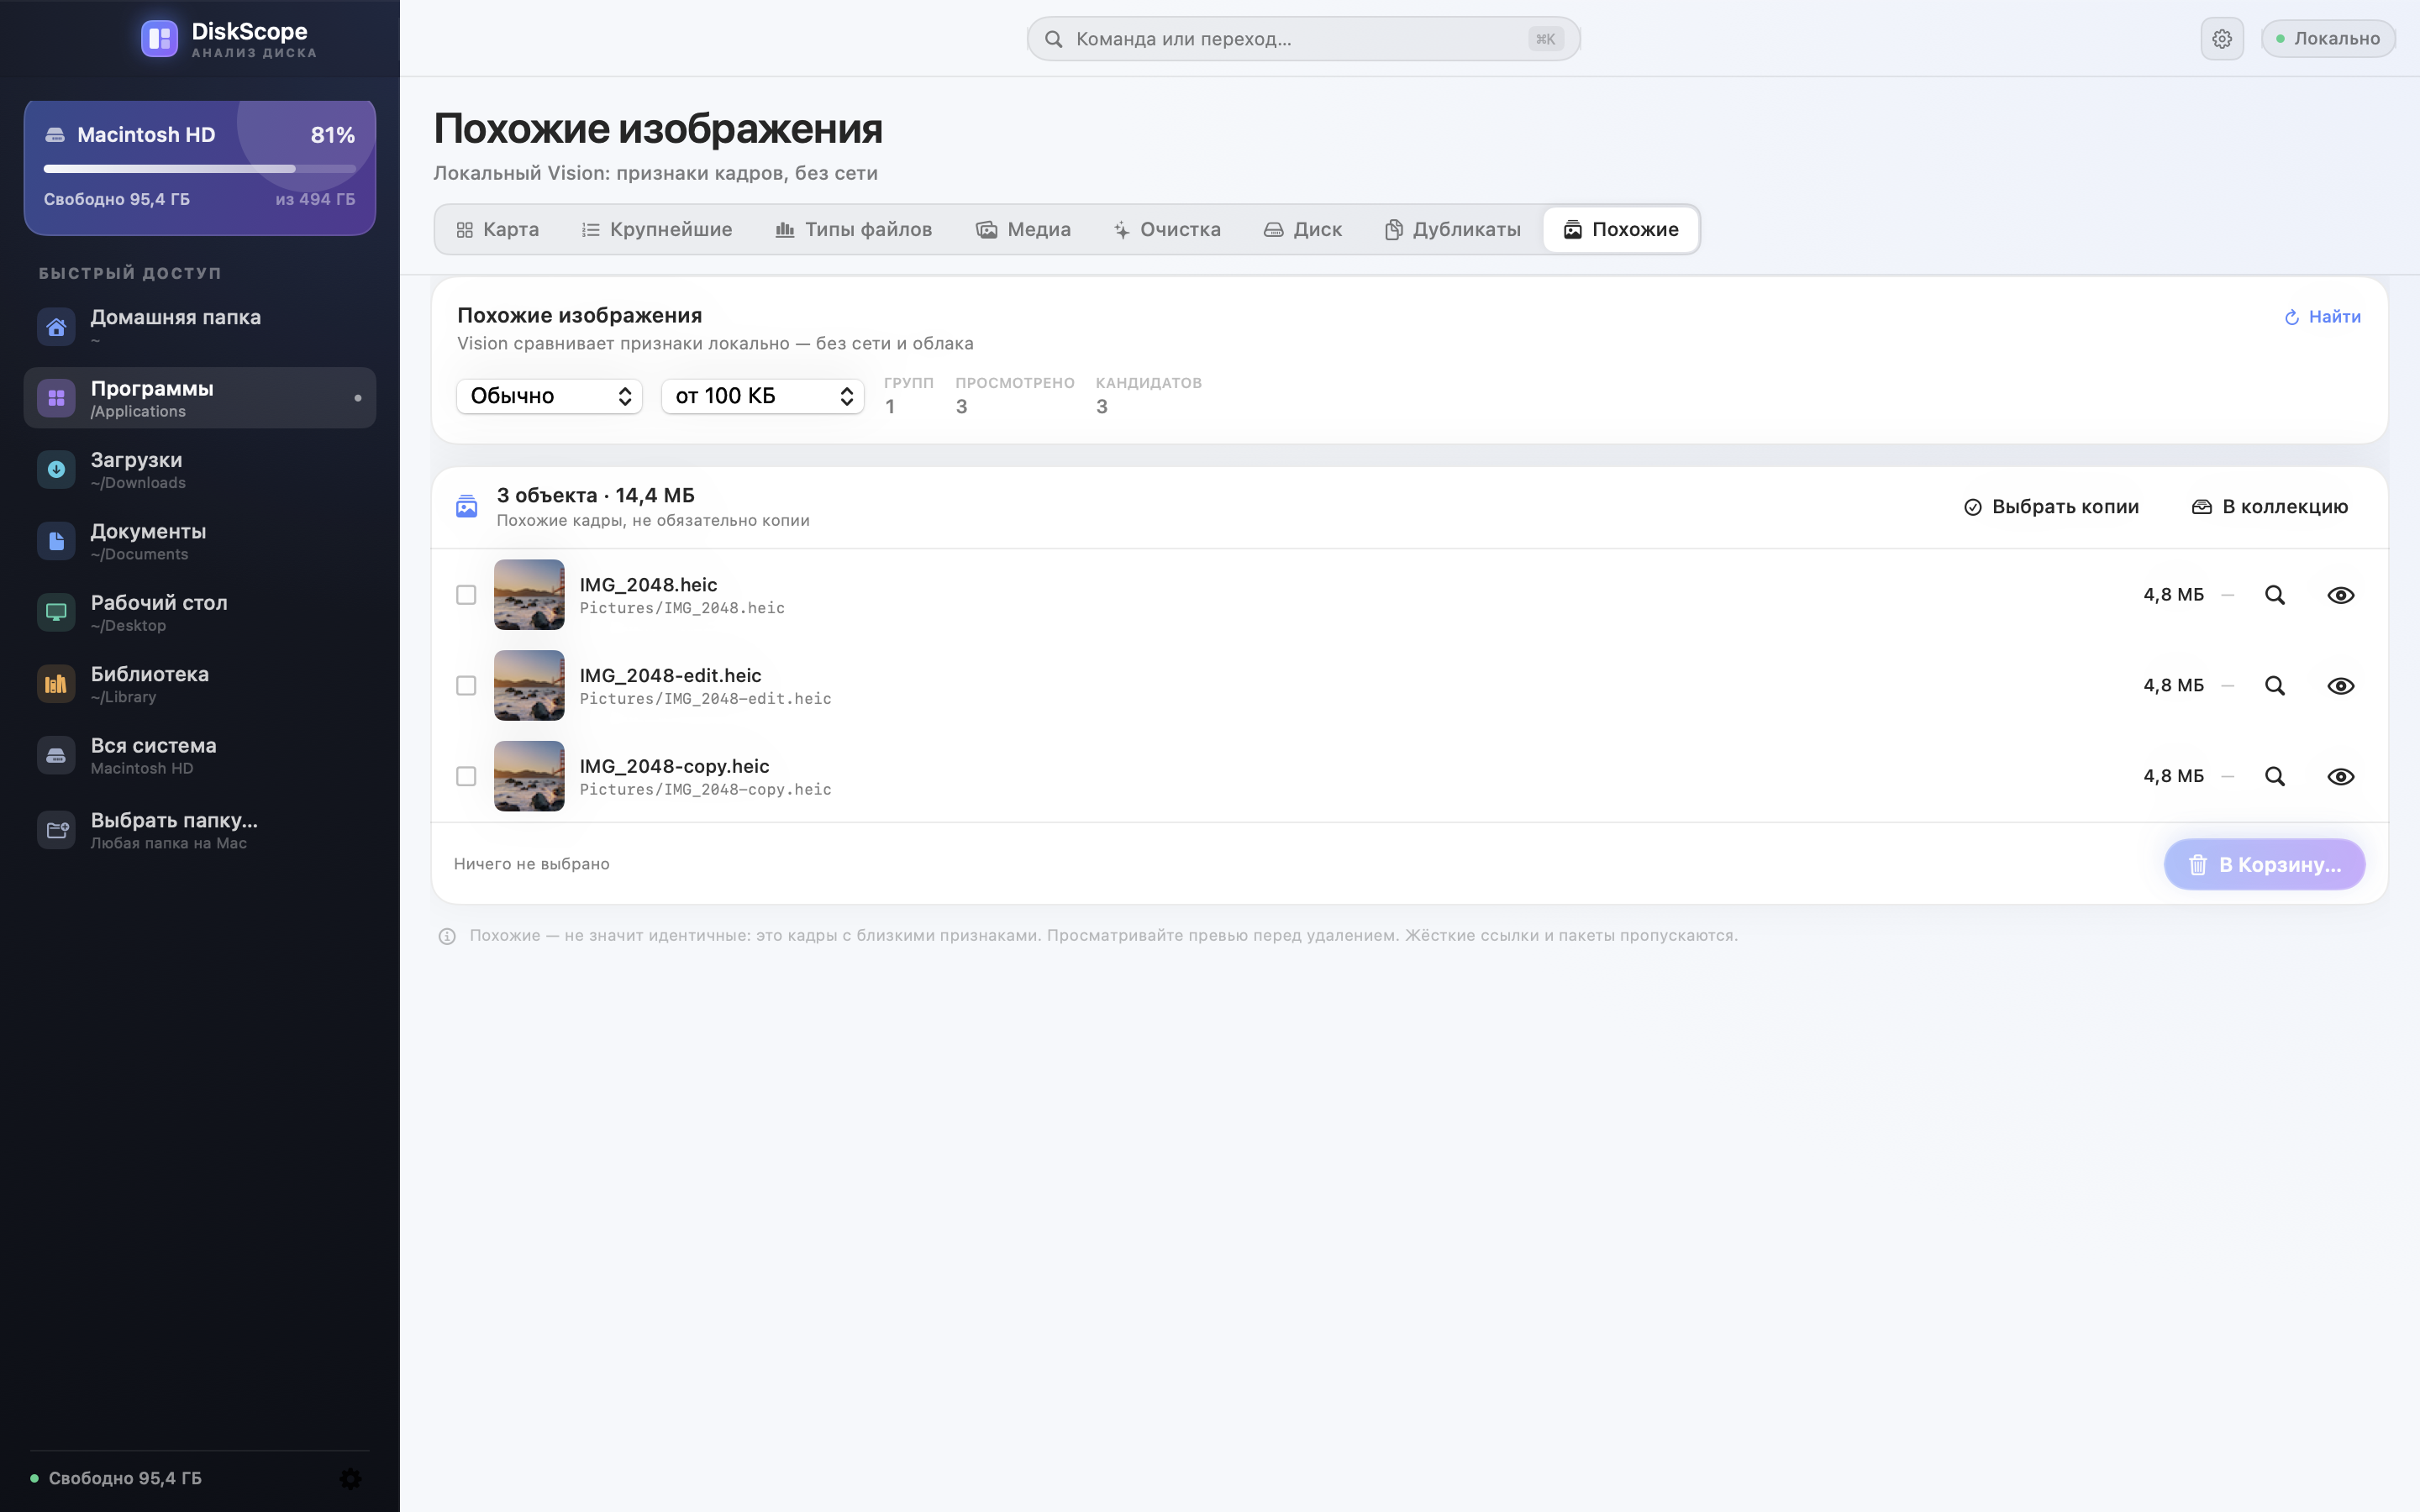
Task: Click the Найти link
Action: (2322, 317)
